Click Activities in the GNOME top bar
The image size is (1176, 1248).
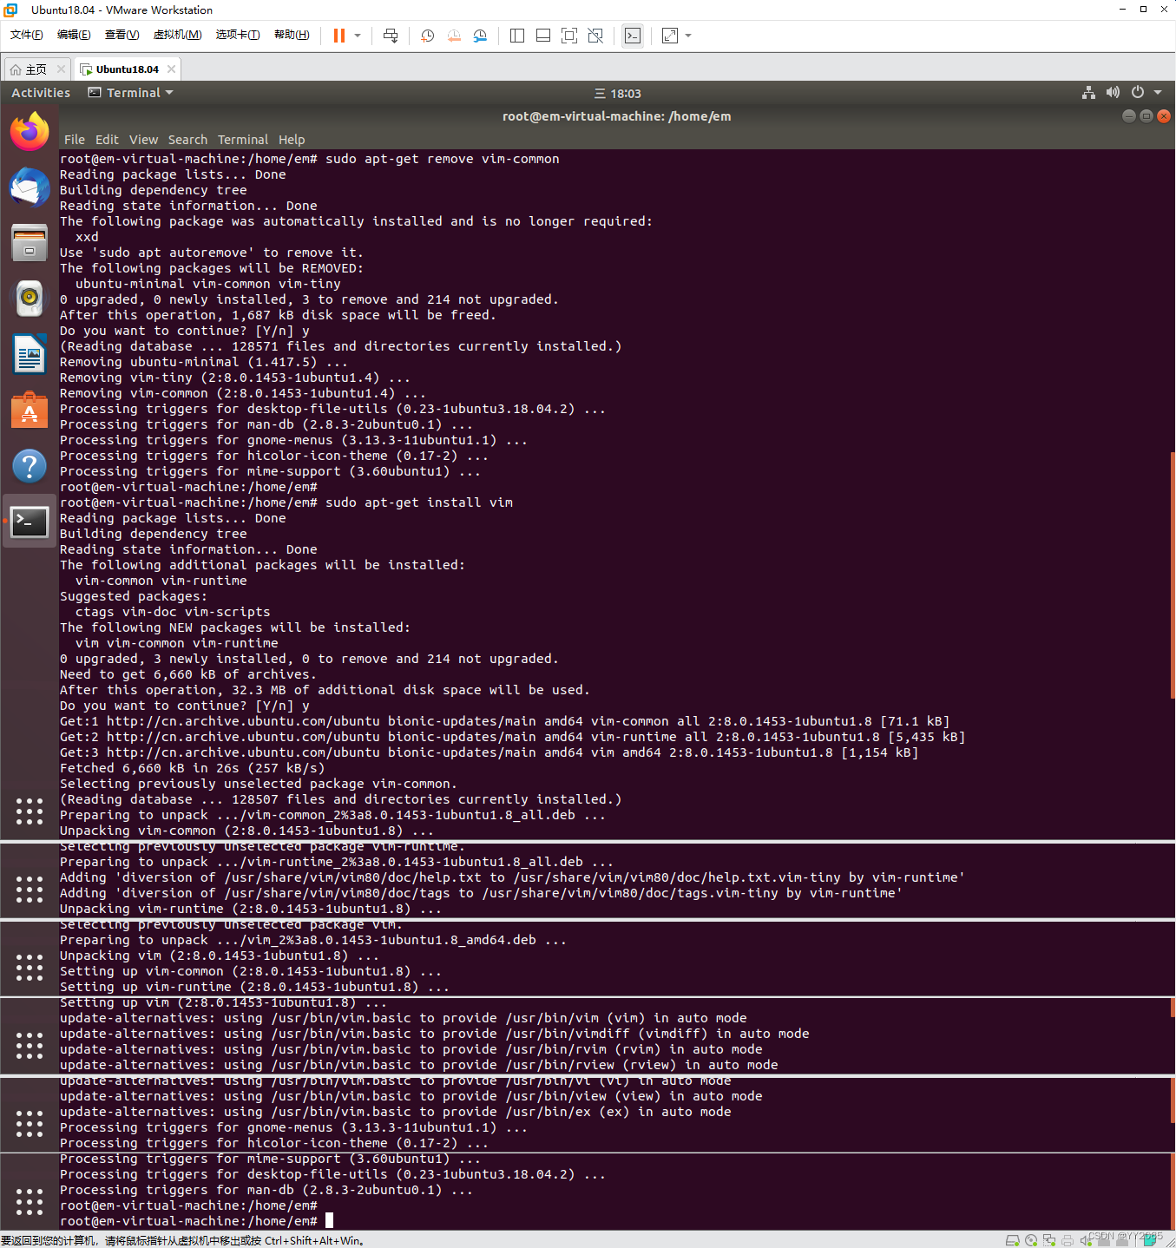(x=41, y=93)
